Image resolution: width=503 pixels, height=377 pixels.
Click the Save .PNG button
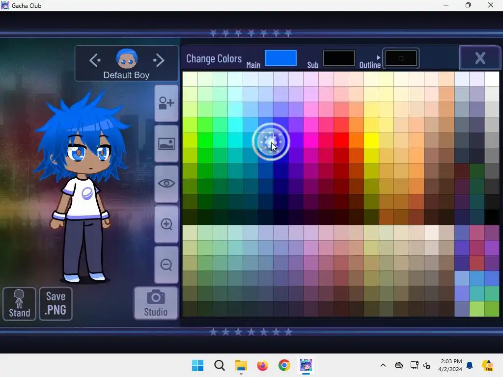(x=56, y=303)
